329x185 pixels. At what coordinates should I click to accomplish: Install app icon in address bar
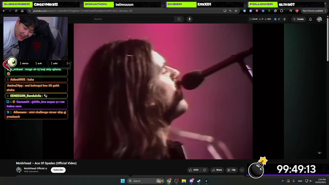pyautogui.click(x=225, y=11)
